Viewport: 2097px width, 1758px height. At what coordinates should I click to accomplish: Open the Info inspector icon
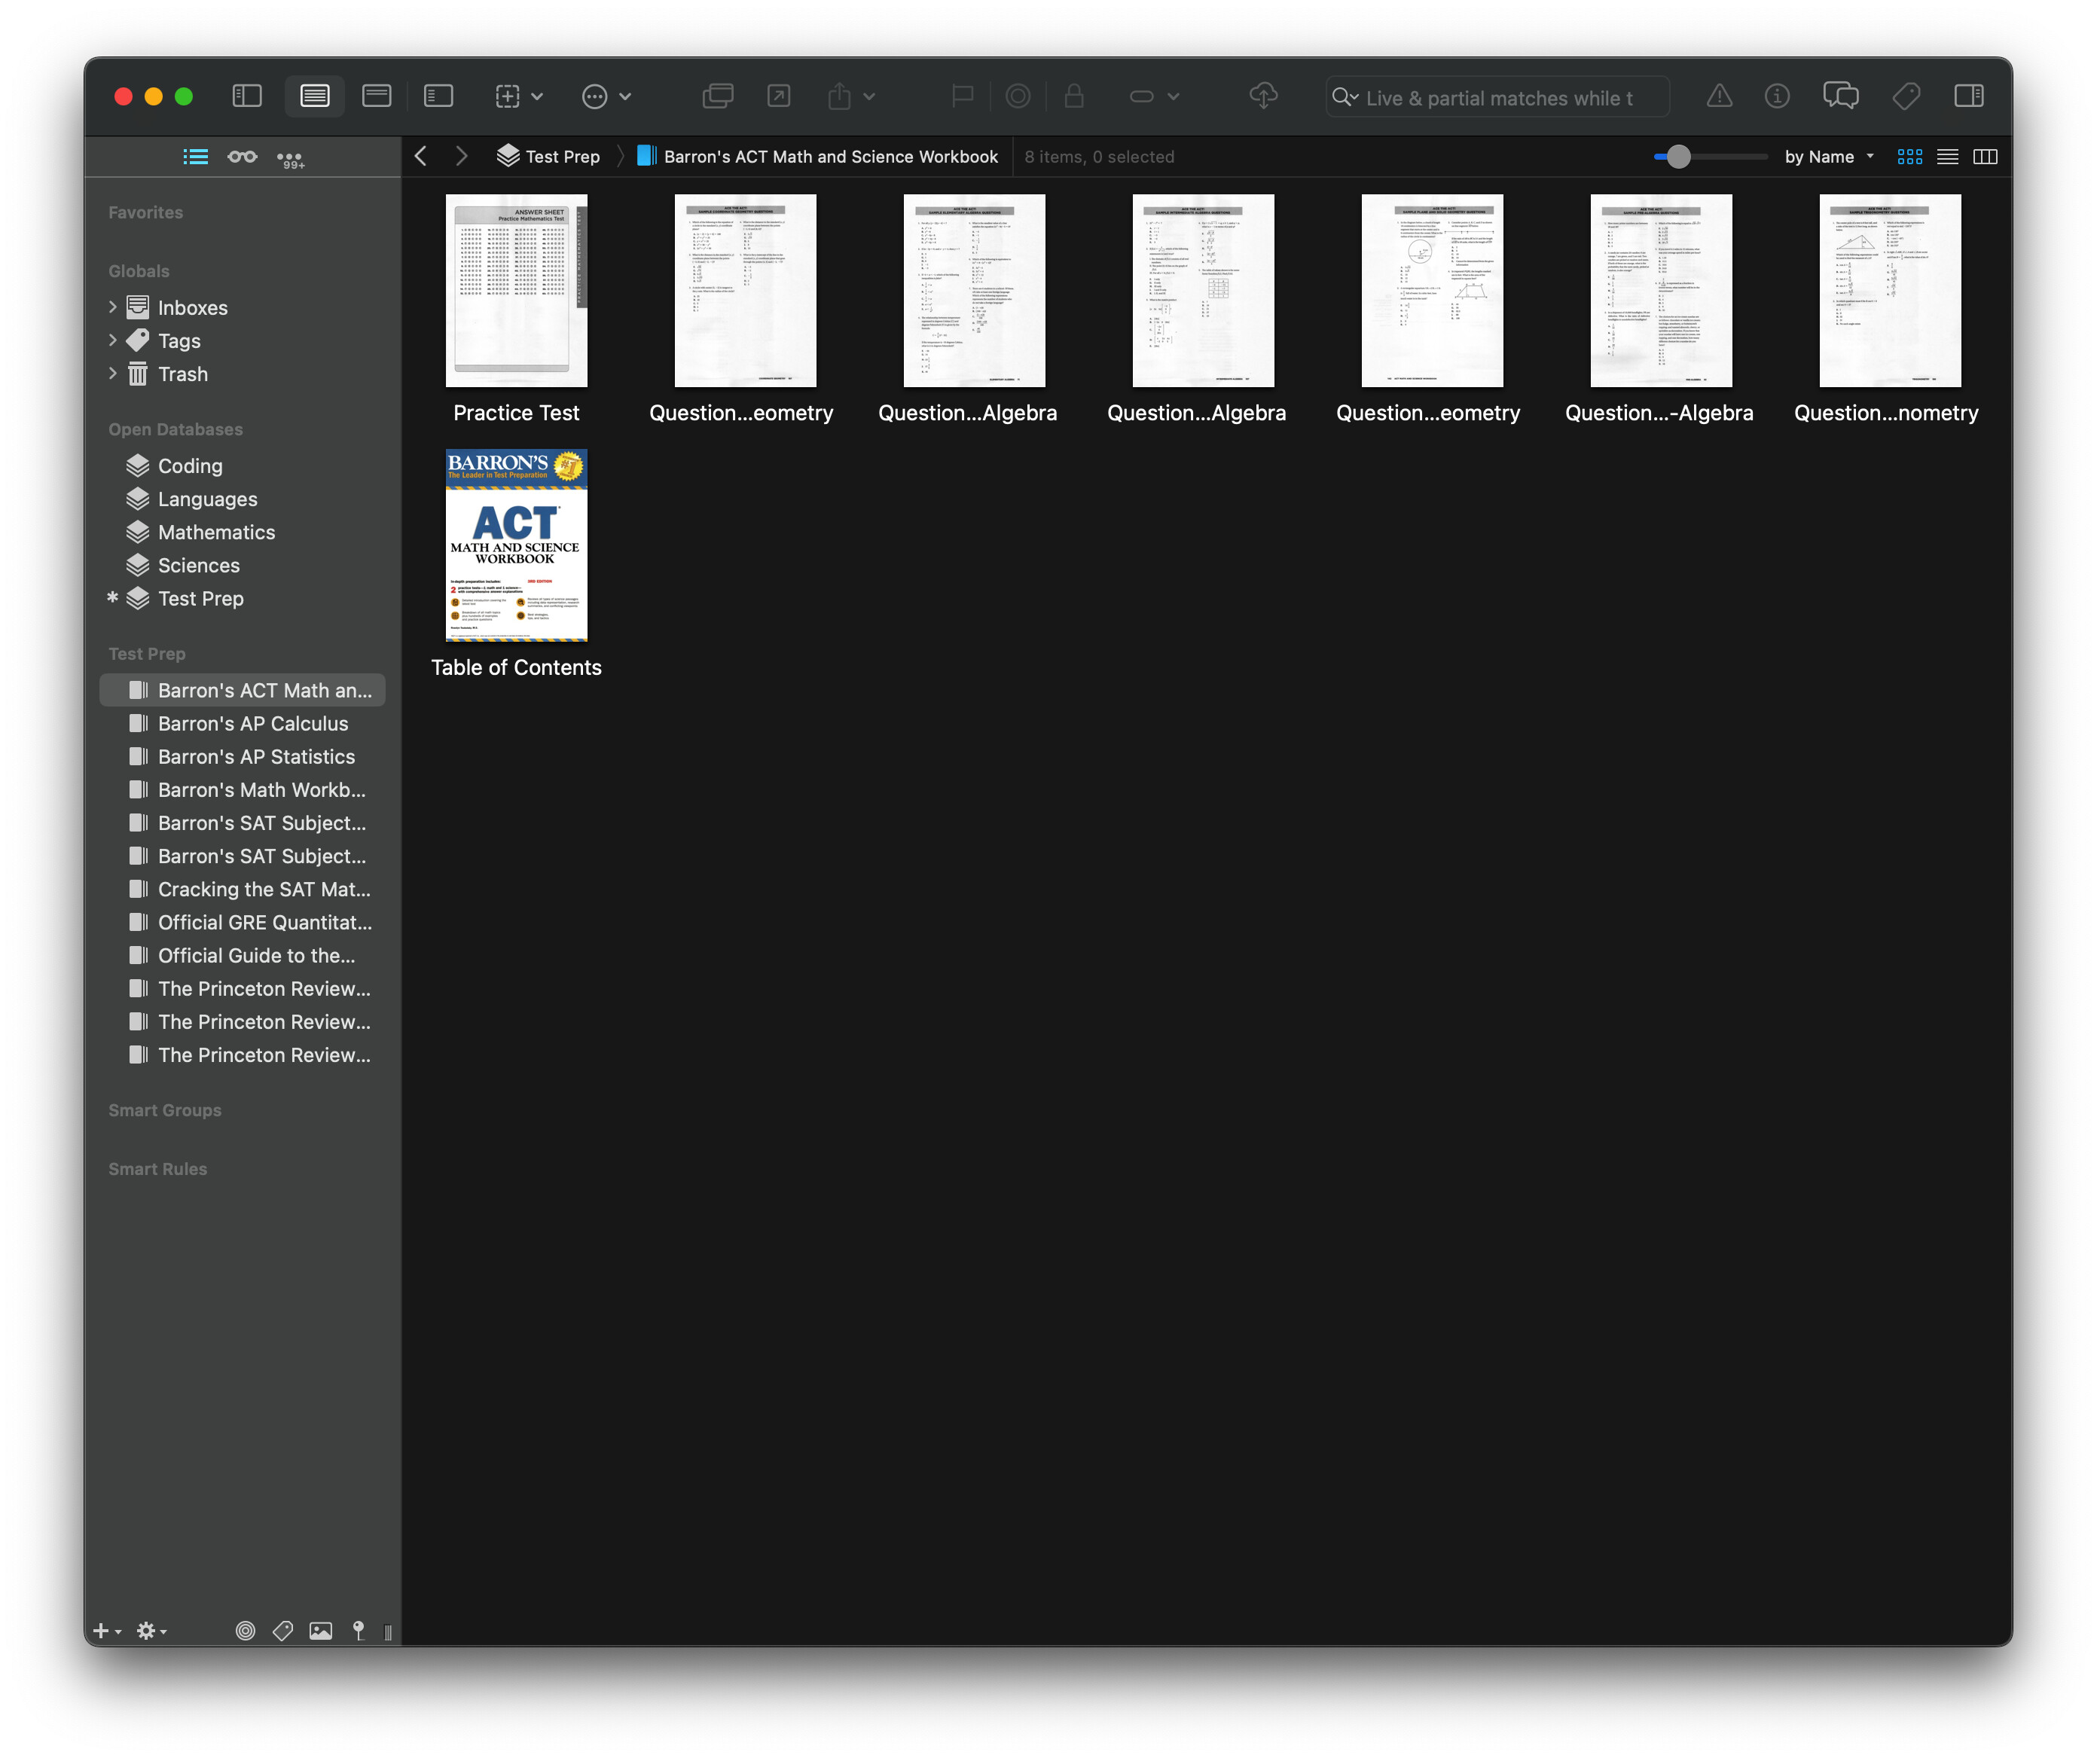pyautogui.click(x=1776, y=96)
